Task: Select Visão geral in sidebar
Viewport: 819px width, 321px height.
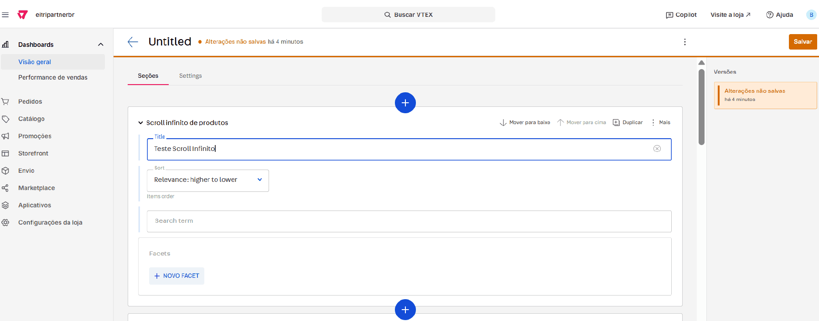Action: tap(53, 62)
